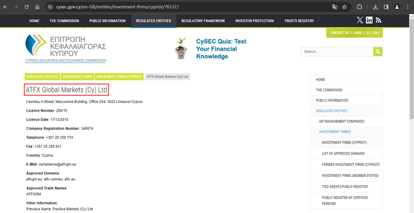The width and height of the screenshot is (414, 213).
Task: Open the HOME top navigation item
Action: pos(34,21)
